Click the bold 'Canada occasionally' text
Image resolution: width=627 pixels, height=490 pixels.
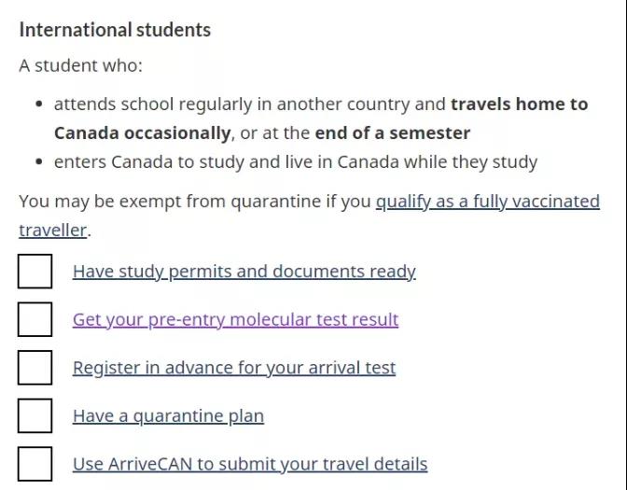143,133
